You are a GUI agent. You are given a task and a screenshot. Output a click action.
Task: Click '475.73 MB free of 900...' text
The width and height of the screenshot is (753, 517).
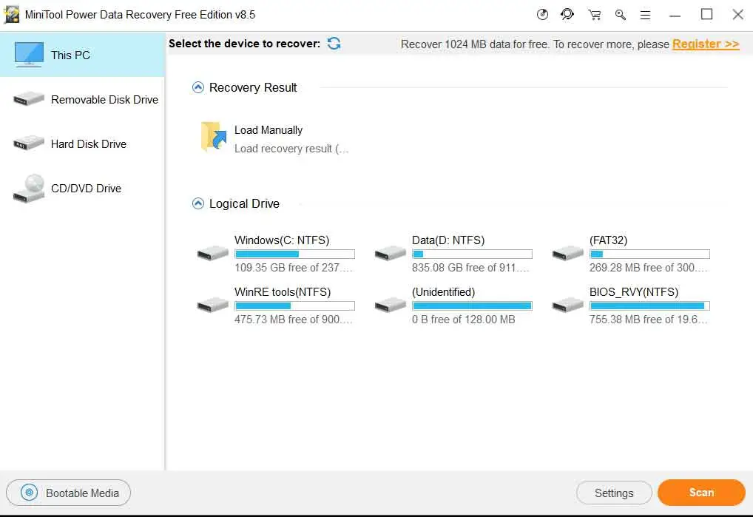point(294,320)
